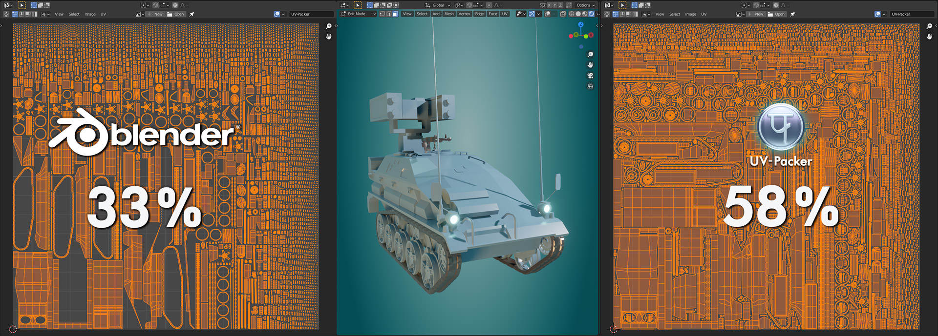
Task: Toggle show gizmo icon in 3D viewport
Action: [532, 14]
